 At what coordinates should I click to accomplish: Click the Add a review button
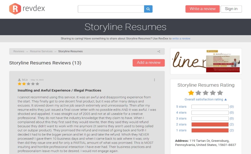click(x=148, y=63)
